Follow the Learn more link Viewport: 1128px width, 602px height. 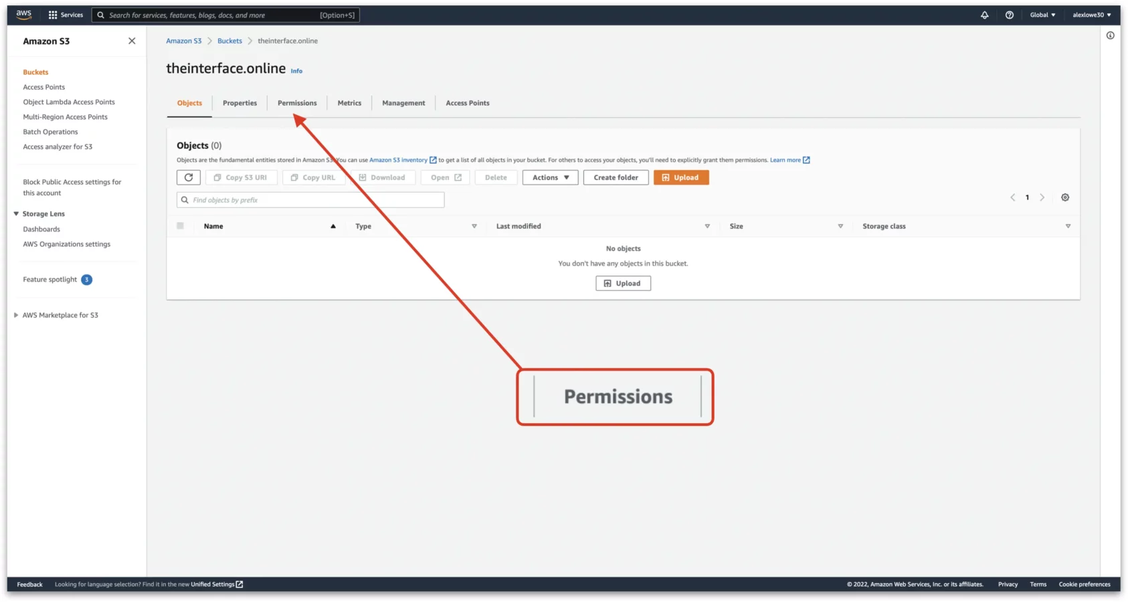pos(789,160)
